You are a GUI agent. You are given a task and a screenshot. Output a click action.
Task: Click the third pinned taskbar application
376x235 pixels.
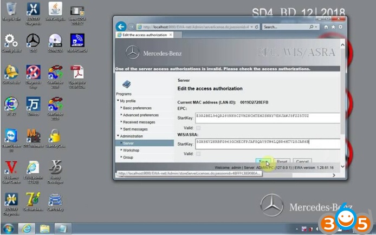[63, 229]
